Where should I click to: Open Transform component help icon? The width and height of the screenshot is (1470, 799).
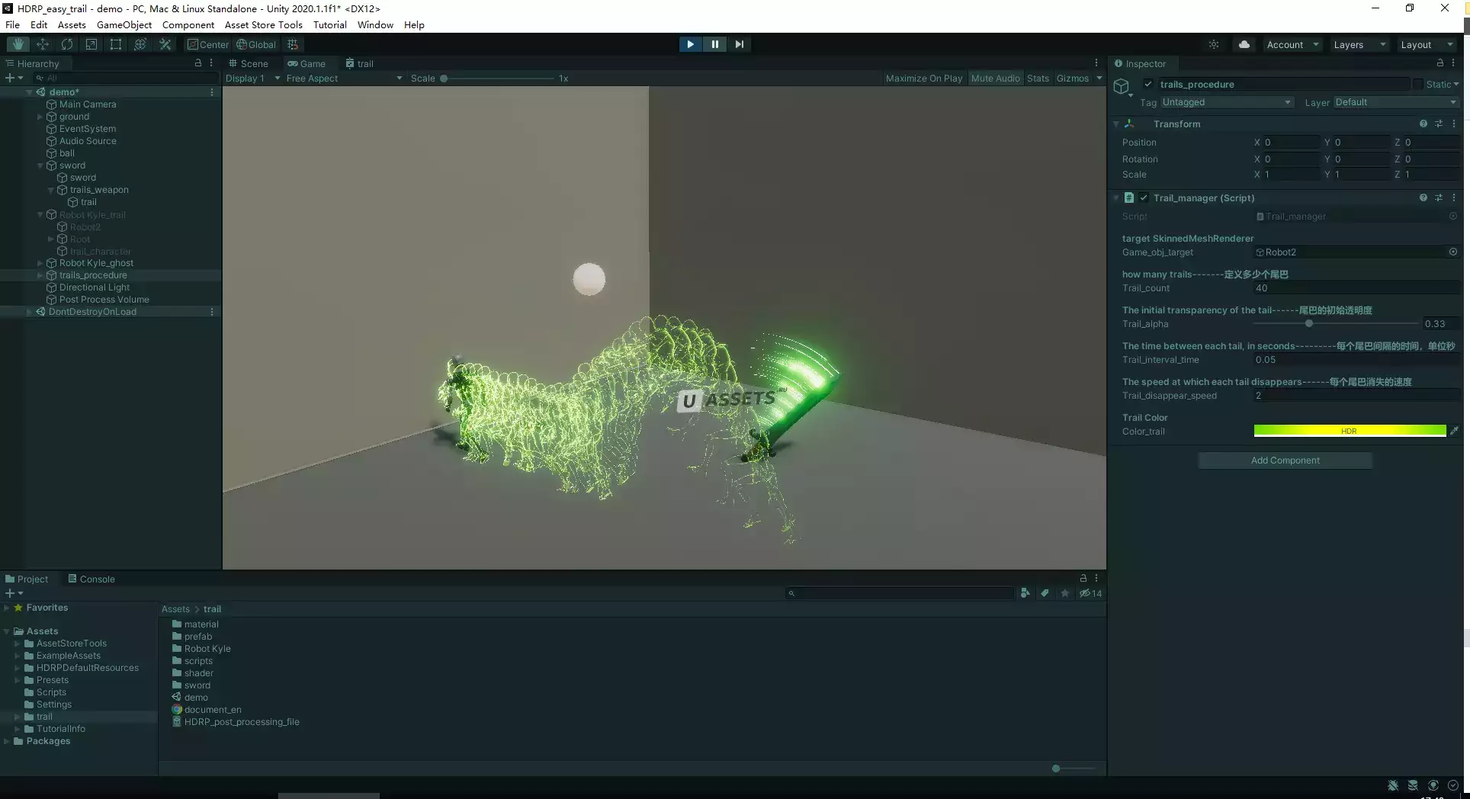(x=1423, y=124)
